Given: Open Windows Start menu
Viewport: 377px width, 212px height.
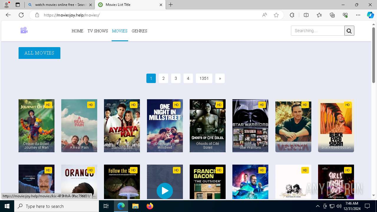Looking at the screenshot, I should click(x=7, y=206).
